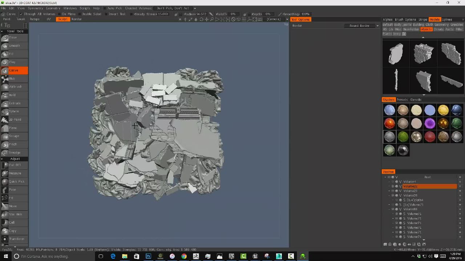Switch to the Alphas panel tab
Screen dimensions: 465x261
coord(388,20)
